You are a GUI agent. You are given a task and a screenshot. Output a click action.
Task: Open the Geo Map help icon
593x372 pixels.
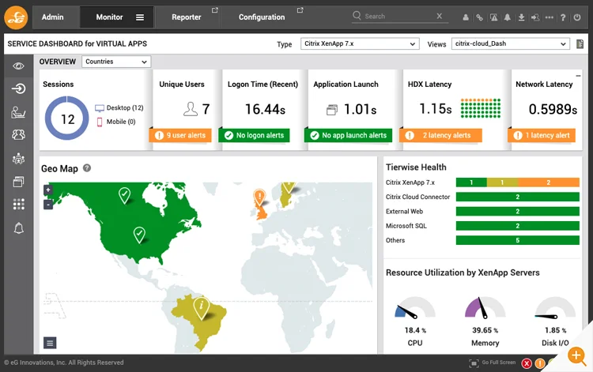pos(87,168)
